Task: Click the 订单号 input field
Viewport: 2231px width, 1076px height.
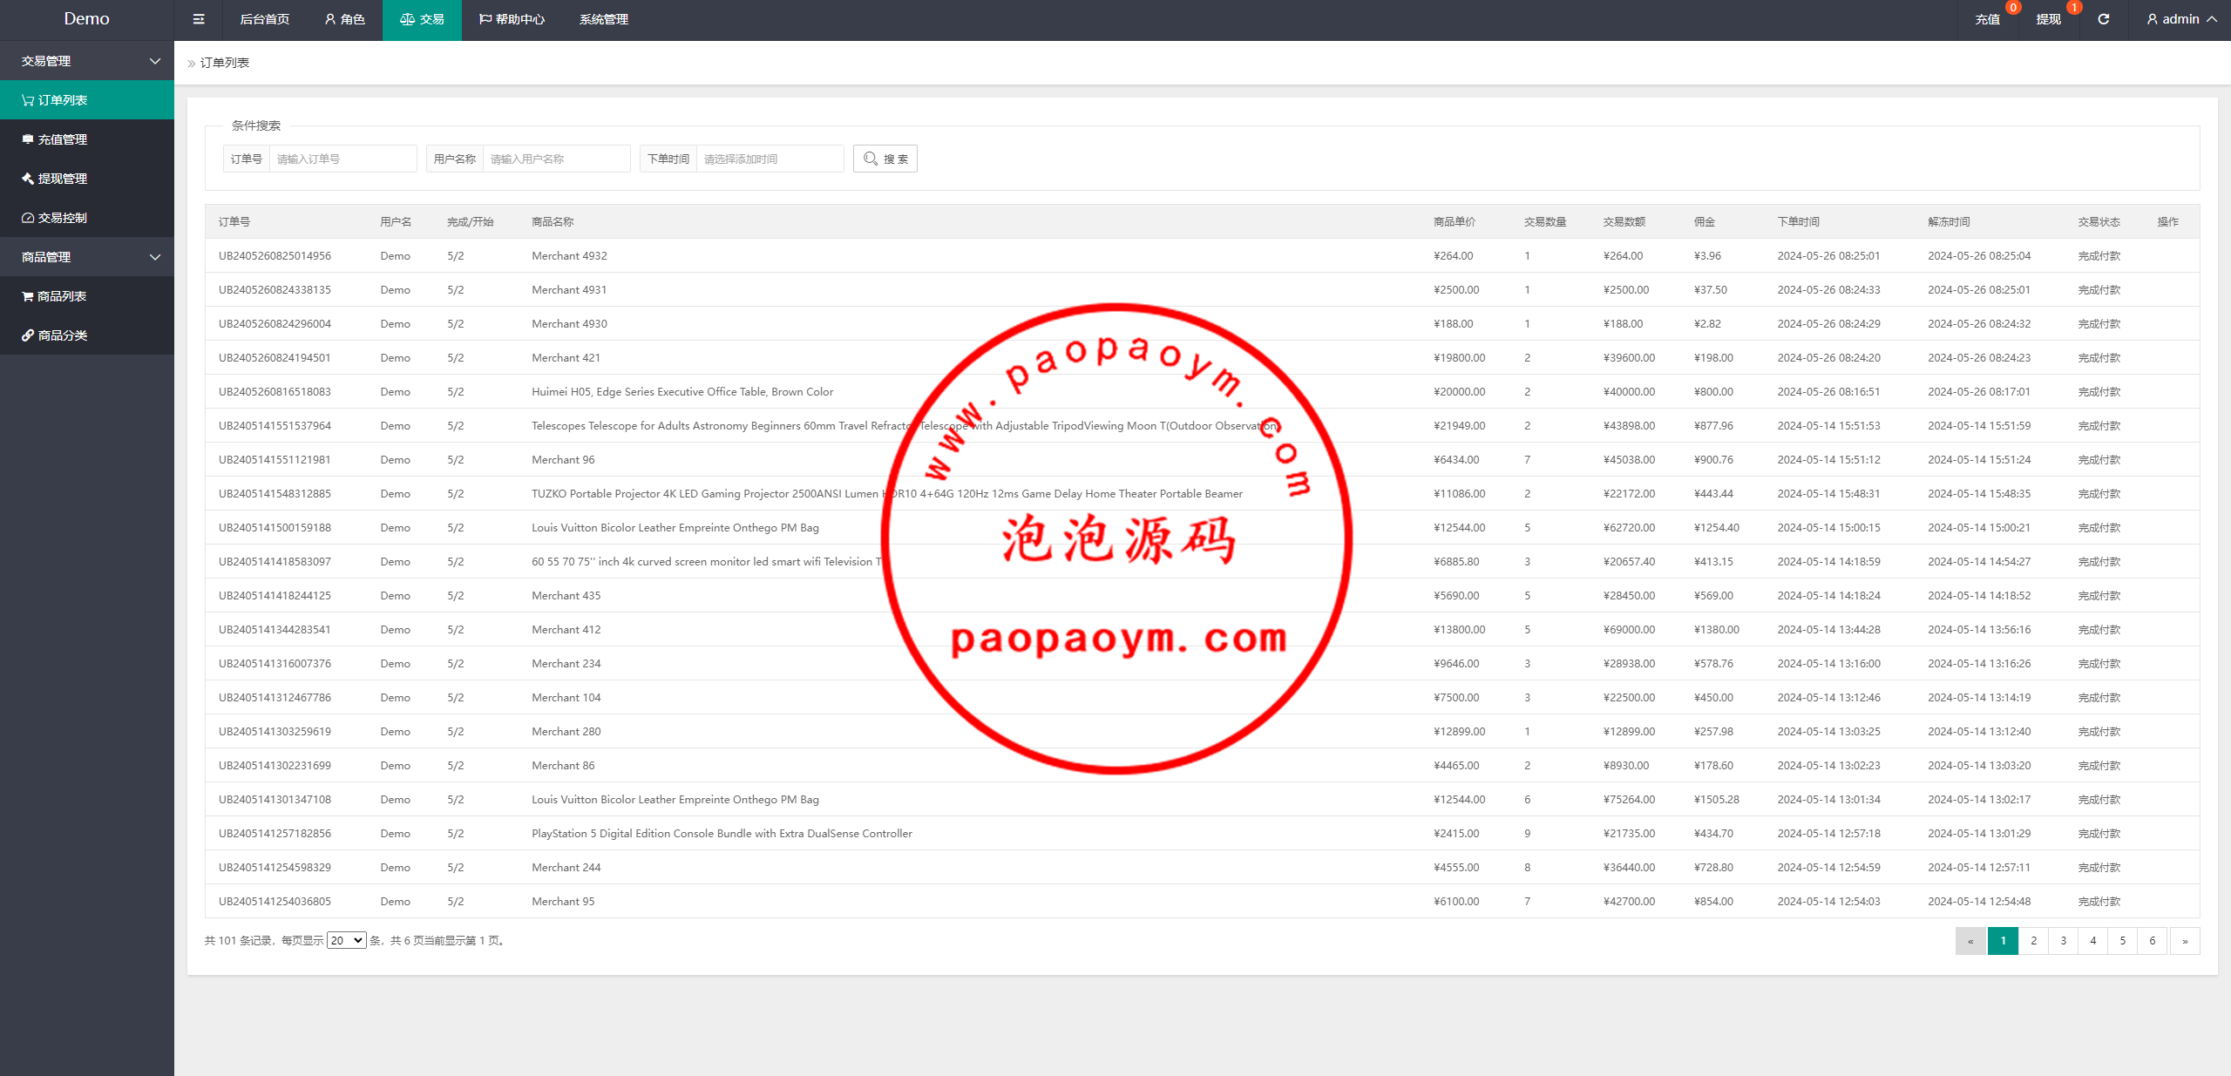Action: point(342,159)
